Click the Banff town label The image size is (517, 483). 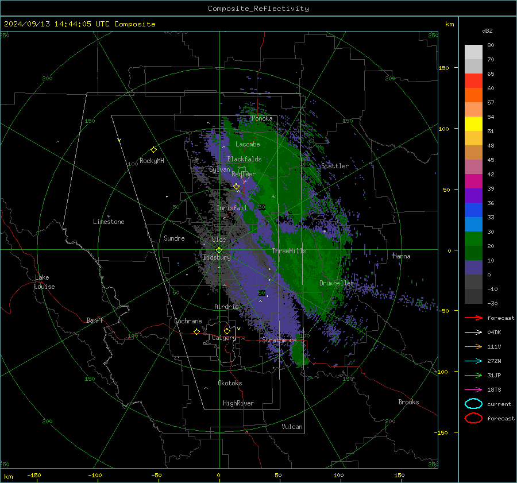95,320
